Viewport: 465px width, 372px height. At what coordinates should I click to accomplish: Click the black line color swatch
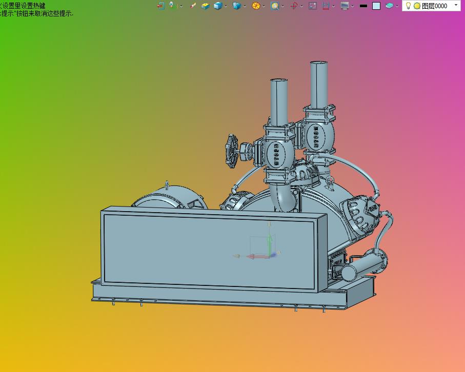pos(363,6)
